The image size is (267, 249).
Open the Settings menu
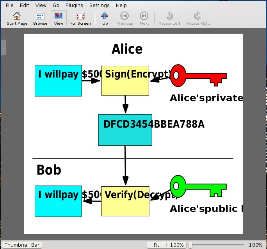click(x=99, y=5)
